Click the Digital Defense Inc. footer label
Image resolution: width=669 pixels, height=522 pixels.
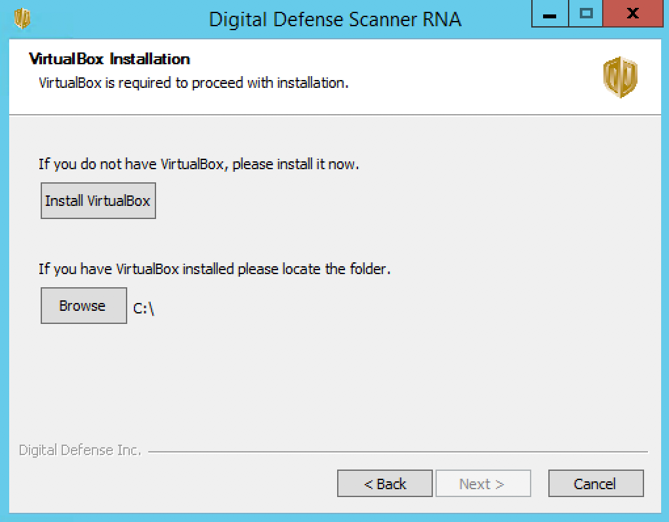(80, 451)
